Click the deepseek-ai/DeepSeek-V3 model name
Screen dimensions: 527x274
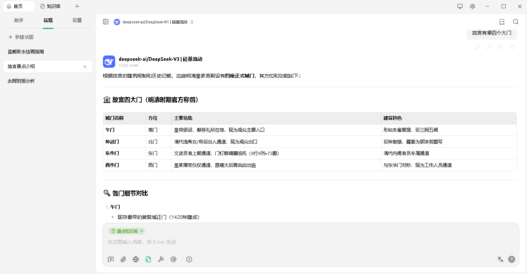[x=160, y=59]
